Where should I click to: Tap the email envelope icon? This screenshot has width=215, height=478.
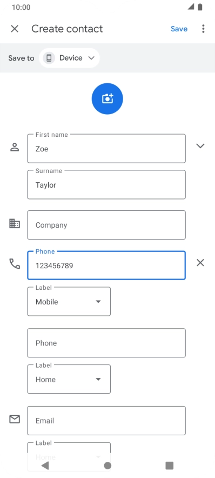(15, 420)
